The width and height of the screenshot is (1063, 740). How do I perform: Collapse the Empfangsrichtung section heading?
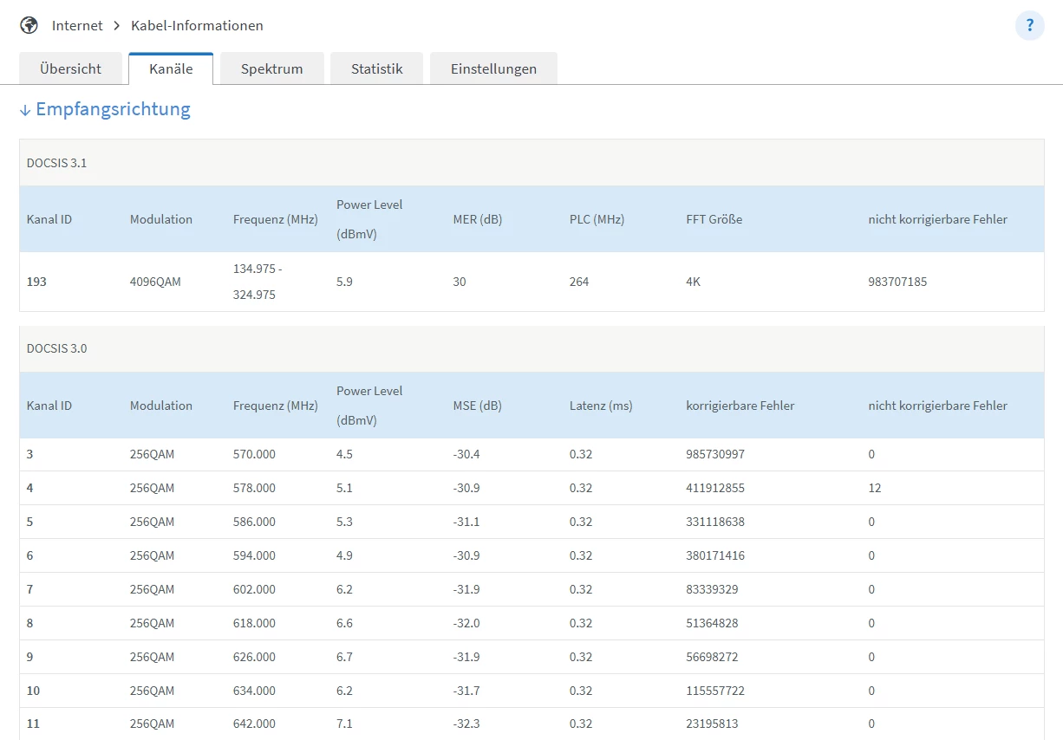tap(105, 109)
